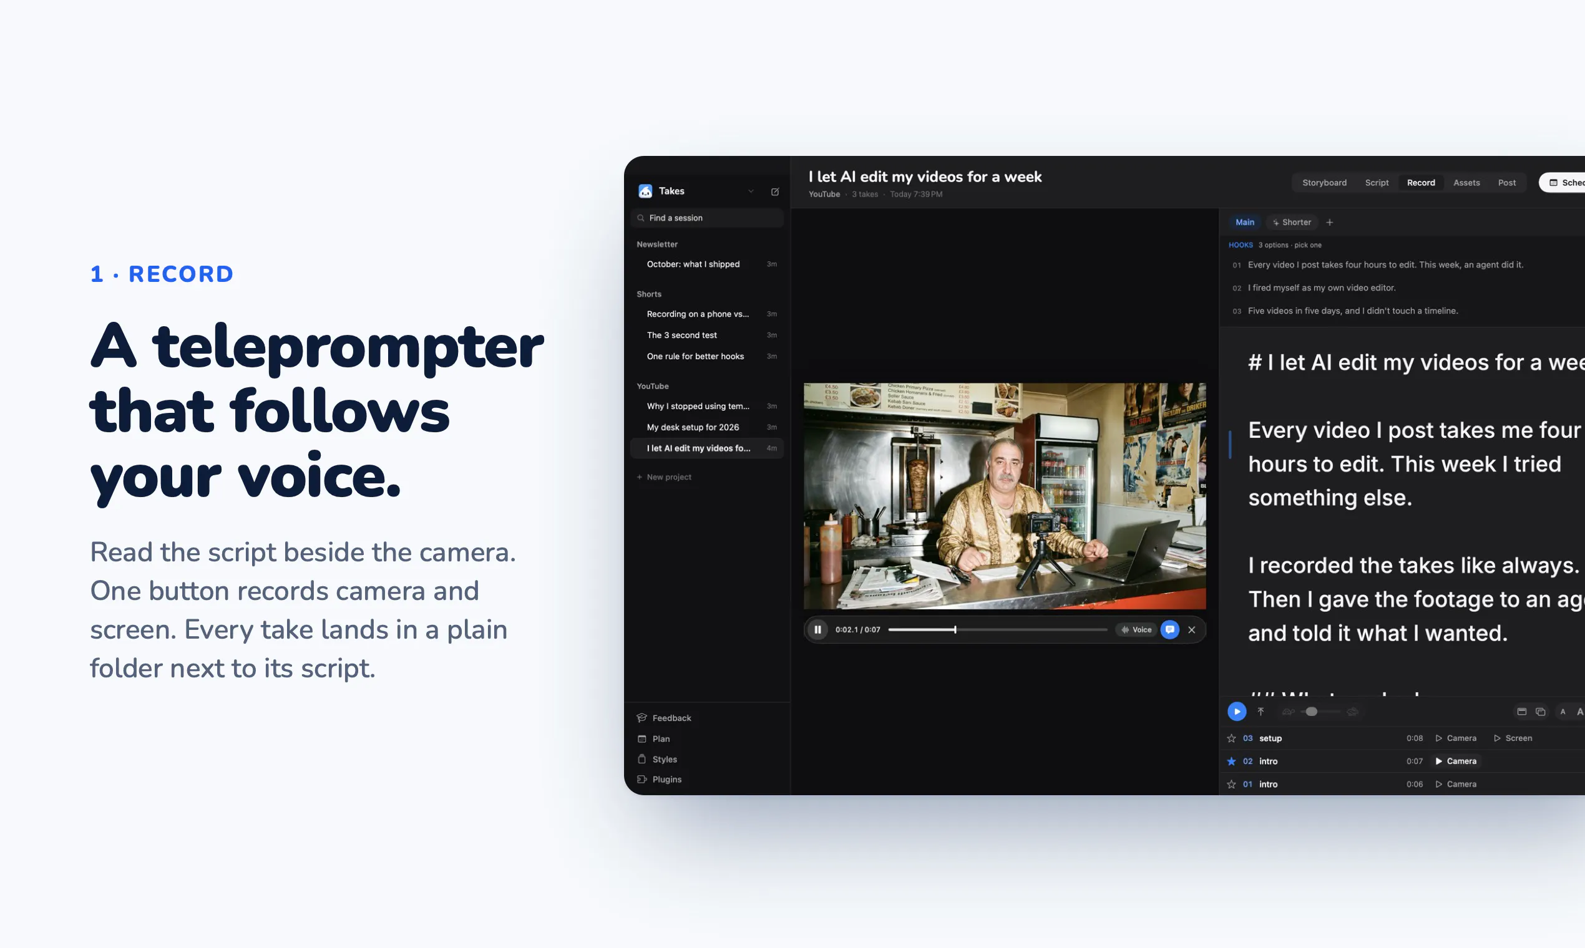This screenshot has width=1585, height=948.
Task: Start the teleprompter with blue play button
Action: [x=1237, y=712]
